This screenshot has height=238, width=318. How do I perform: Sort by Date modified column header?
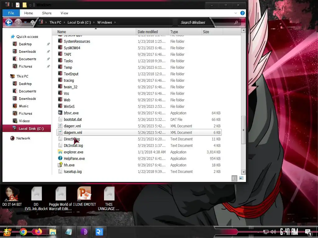click(x=152, y=32)
